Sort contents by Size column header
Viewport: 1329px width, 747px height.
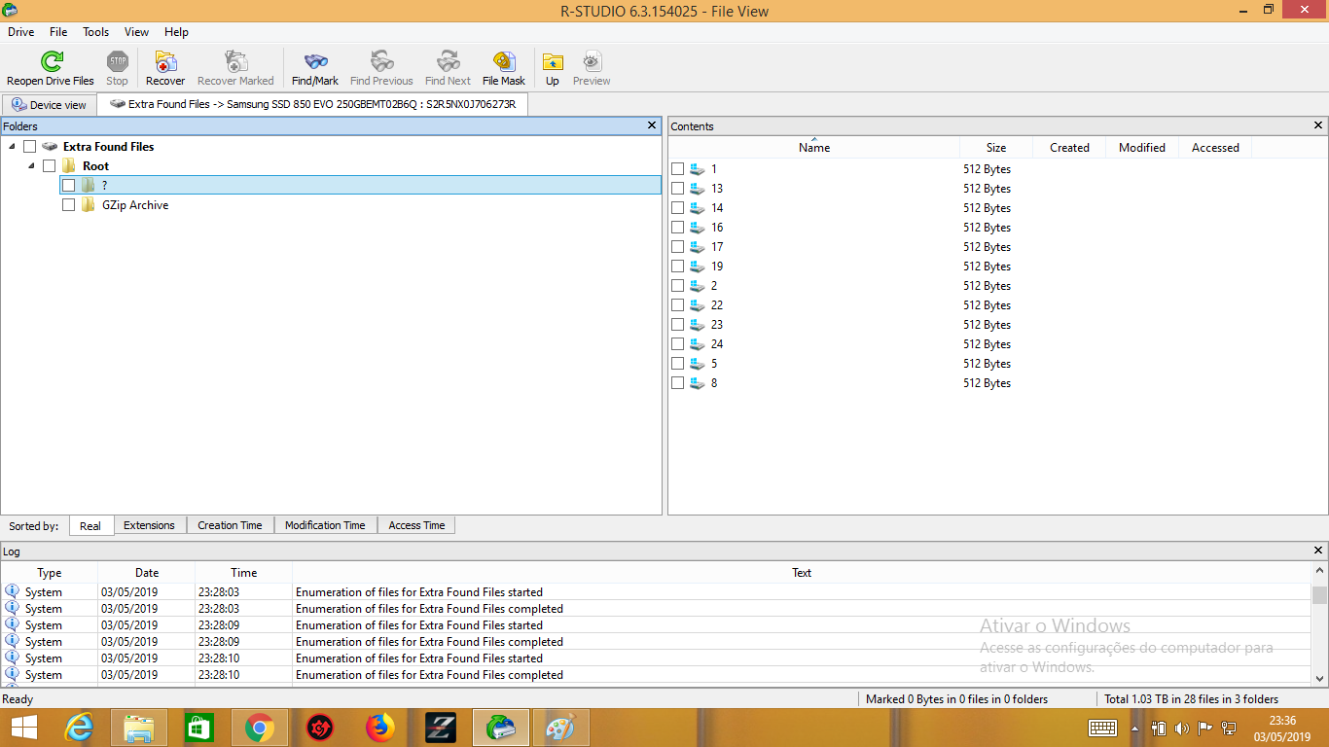(996, 148)
